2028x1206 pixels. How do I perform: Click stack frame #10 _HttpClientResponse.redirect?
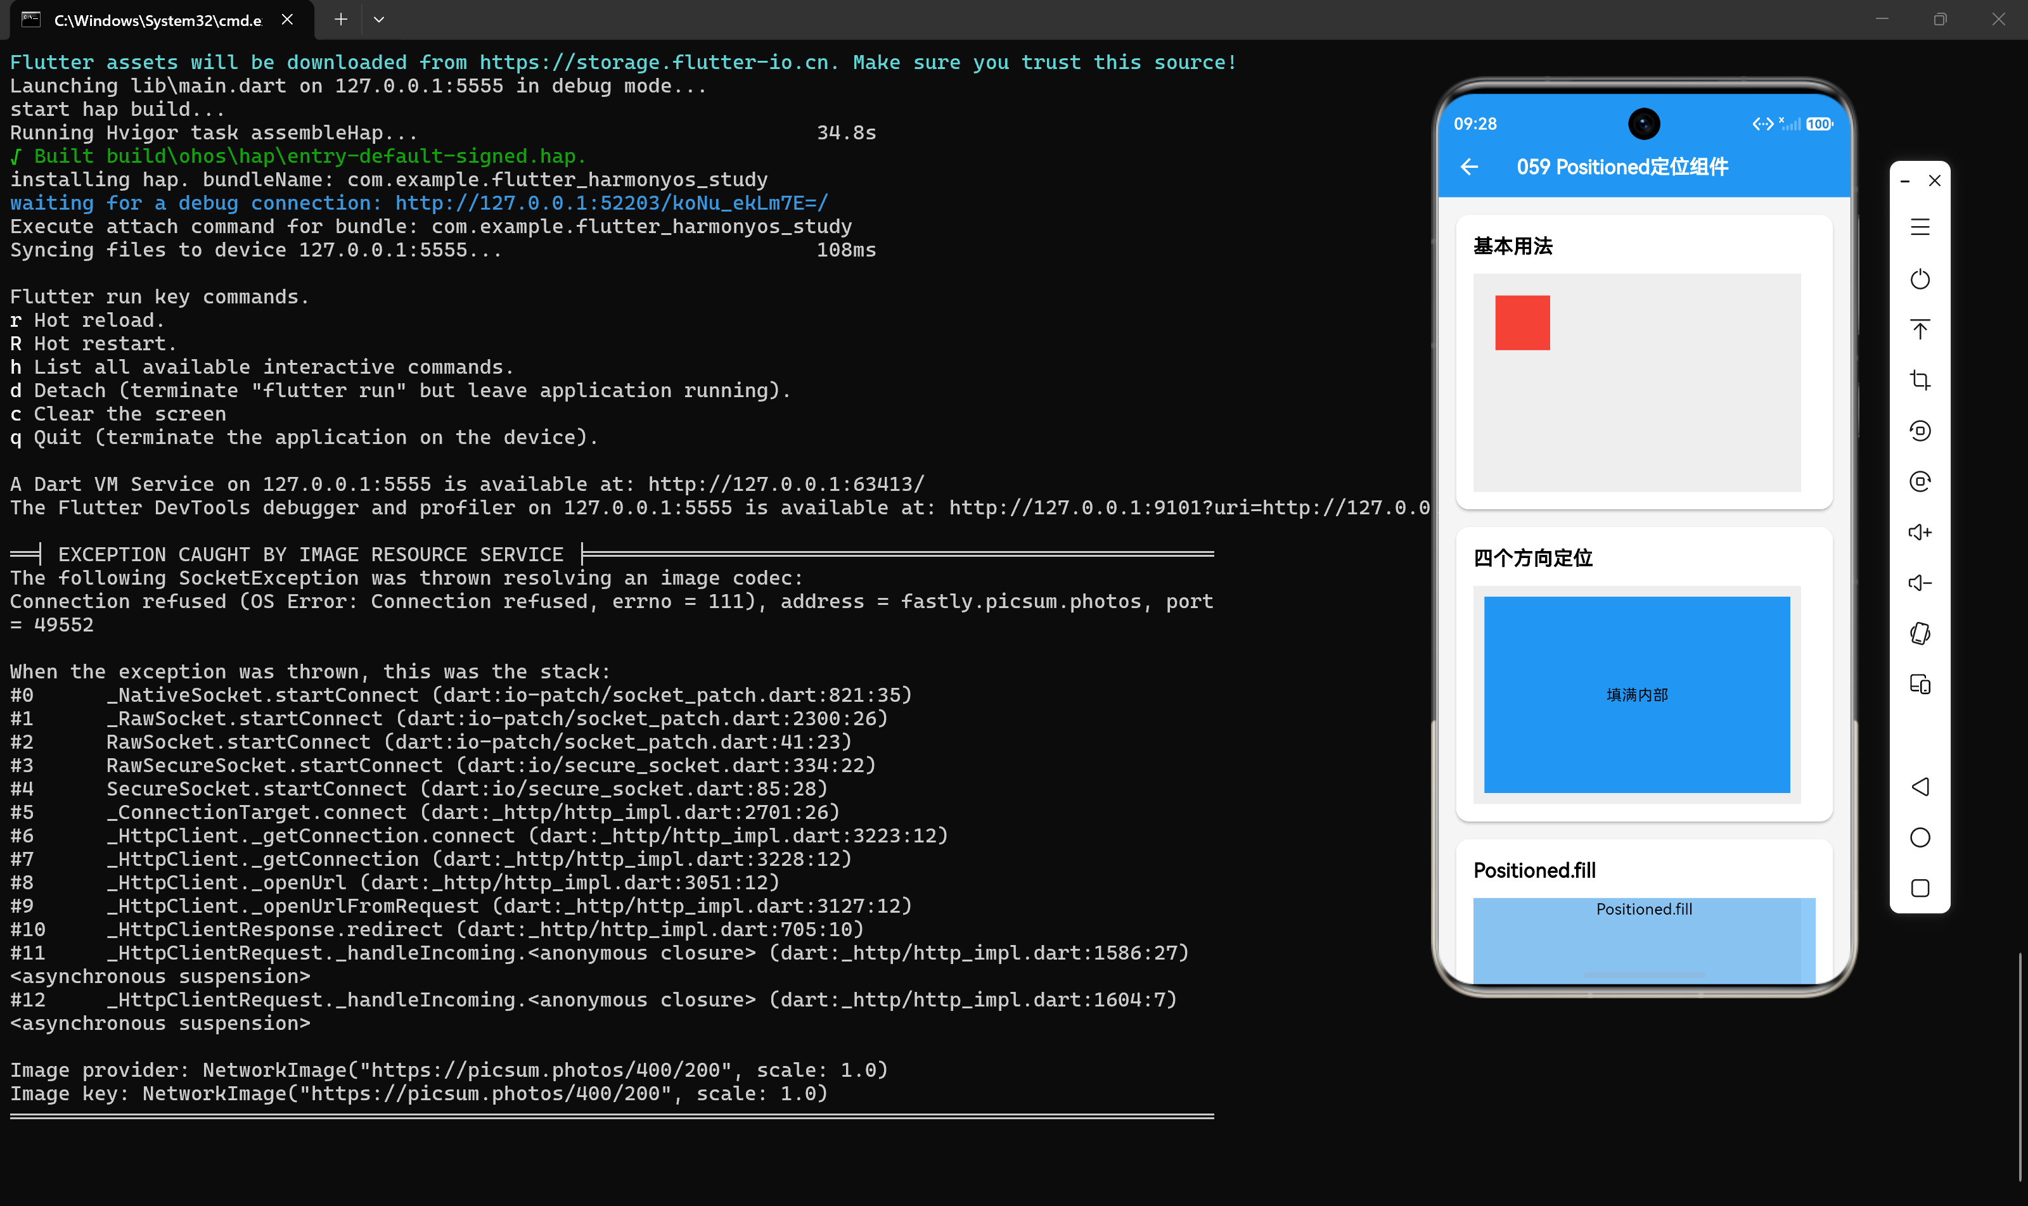(437, 930)
